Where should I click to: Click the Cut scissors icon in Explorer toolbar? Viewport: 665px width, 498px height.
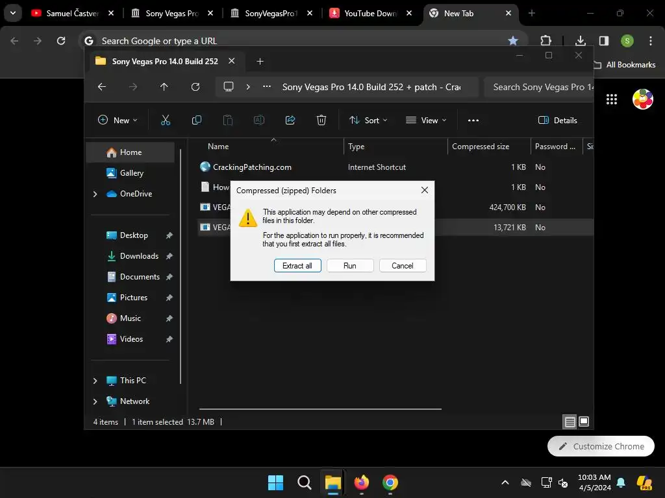tap(166, 120)
